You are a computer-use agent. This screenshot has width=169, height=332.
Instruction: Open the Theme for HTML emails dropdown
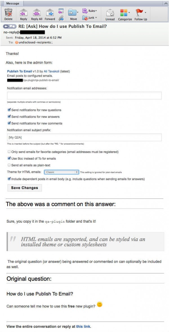click(x=61, y=172)
